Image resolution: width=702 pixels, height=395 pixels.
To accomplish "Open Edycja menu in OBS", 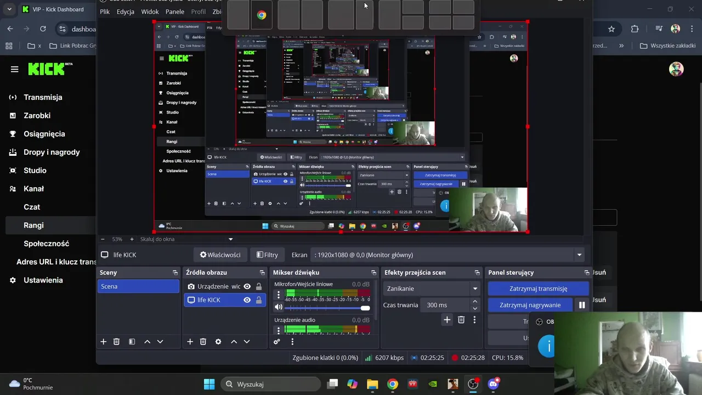I will coord(126,12).
